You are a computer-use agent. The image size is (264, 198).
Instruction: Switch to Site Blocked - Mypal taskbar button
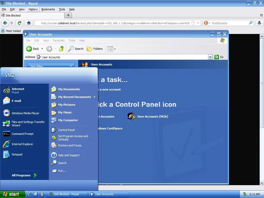(x=67, y=194)
